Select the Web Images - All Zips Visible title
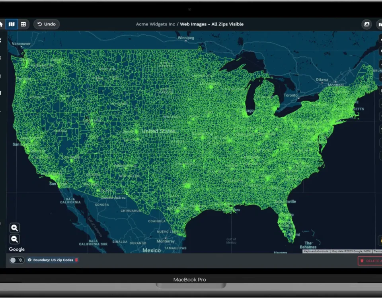382x298 pixels. point(212,24)
